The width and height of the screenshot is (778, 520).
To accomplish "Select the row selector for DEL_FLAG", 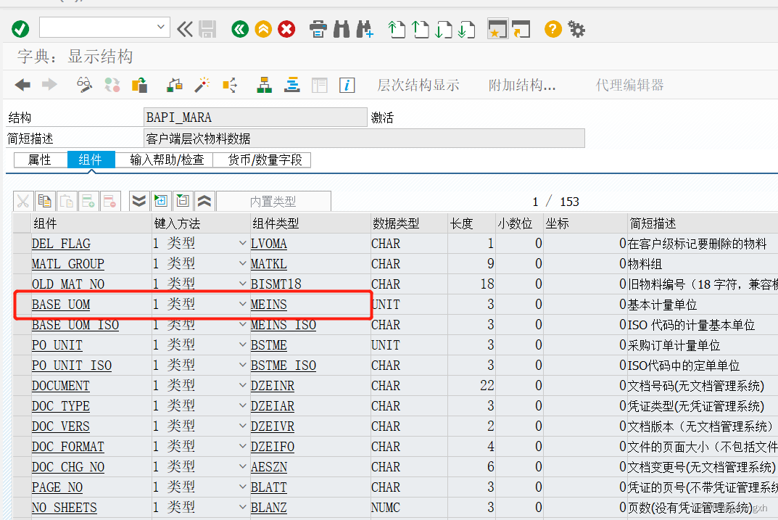I will pyautogui.click(x=22, y=243).
